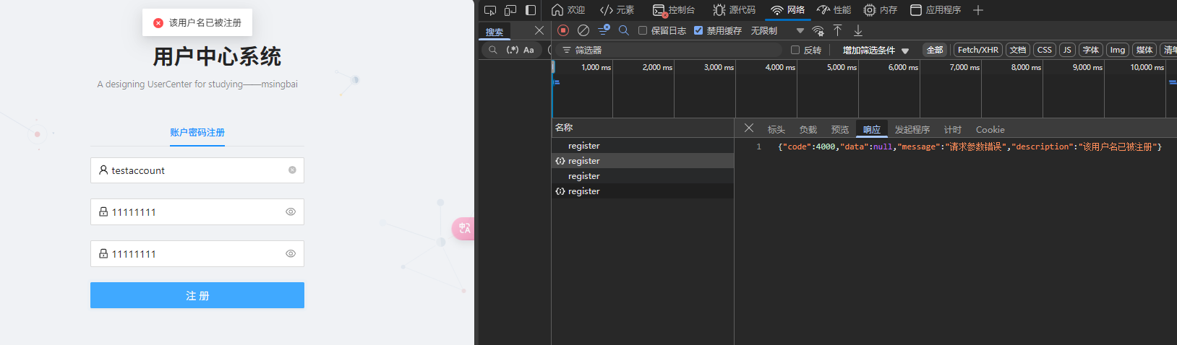Viewport: 1177px width, 345px height.
Task: Open the 性能 (Performance) tab
Action: [x=834, y=10]
